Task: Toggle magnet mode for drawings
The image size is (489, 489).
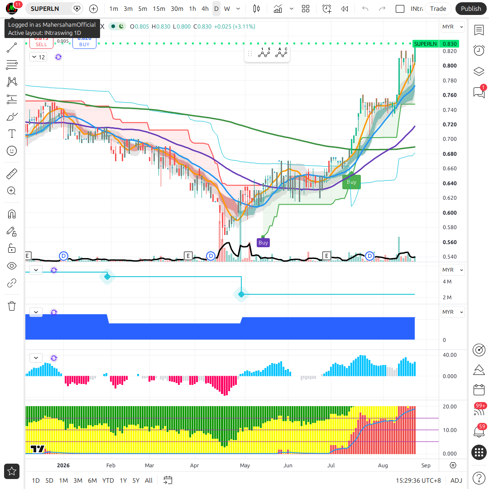Action: point(11,214)
